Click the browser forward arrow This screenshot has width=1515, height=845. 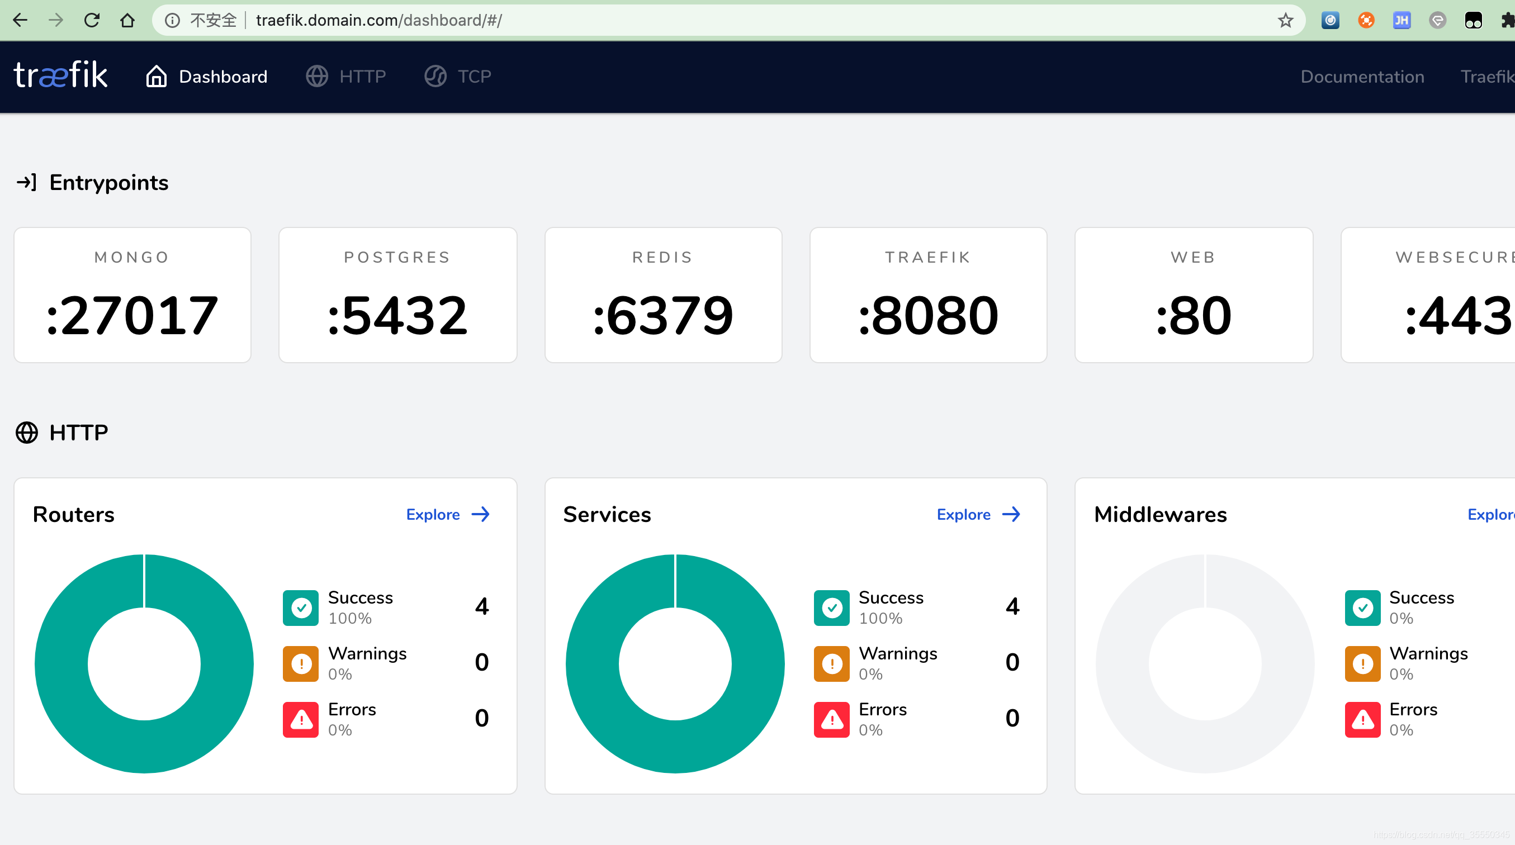tap(56, 21)
